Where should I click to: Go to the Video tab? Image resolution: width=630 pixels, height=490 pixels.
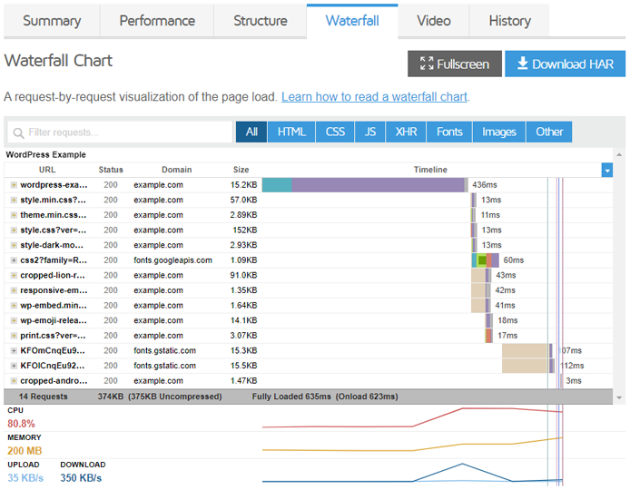[433, 21]
